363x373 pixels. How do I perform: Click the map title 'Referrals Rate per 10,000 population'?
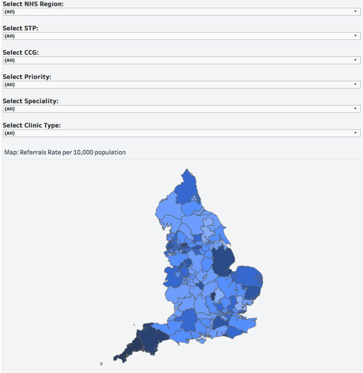coord(65,152)
